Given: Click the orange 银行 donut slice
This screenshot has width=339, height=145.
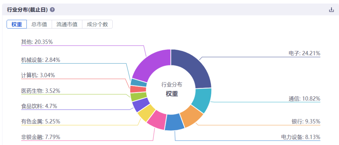Looking at the screenshot, I should (191, 117).
